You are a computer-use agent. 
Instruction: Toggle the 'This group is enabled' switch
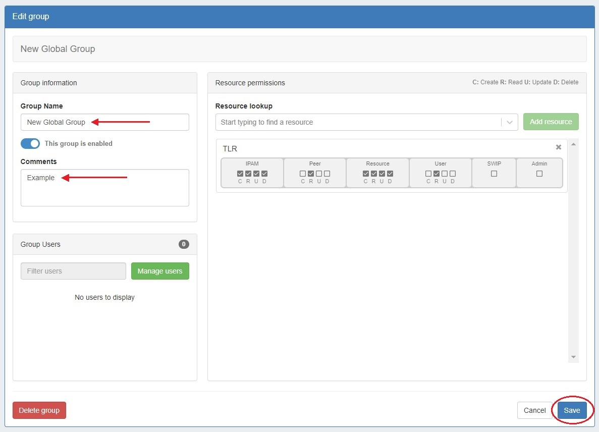pos(30,143)
